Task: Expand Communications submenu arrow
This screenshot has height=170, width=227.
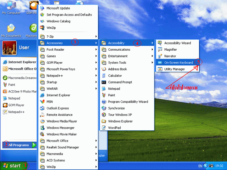Action: (152, 50)
